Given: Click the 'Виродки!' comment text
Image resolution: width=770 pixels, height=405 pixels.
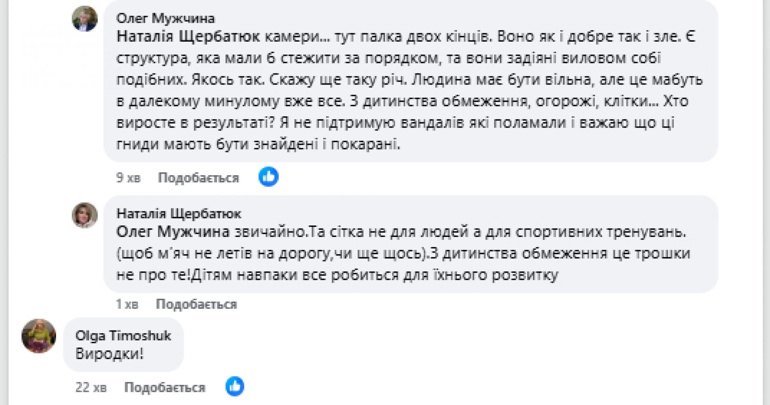Looking at the screenshot, I should pyautogui.click(x=109, y=354).
